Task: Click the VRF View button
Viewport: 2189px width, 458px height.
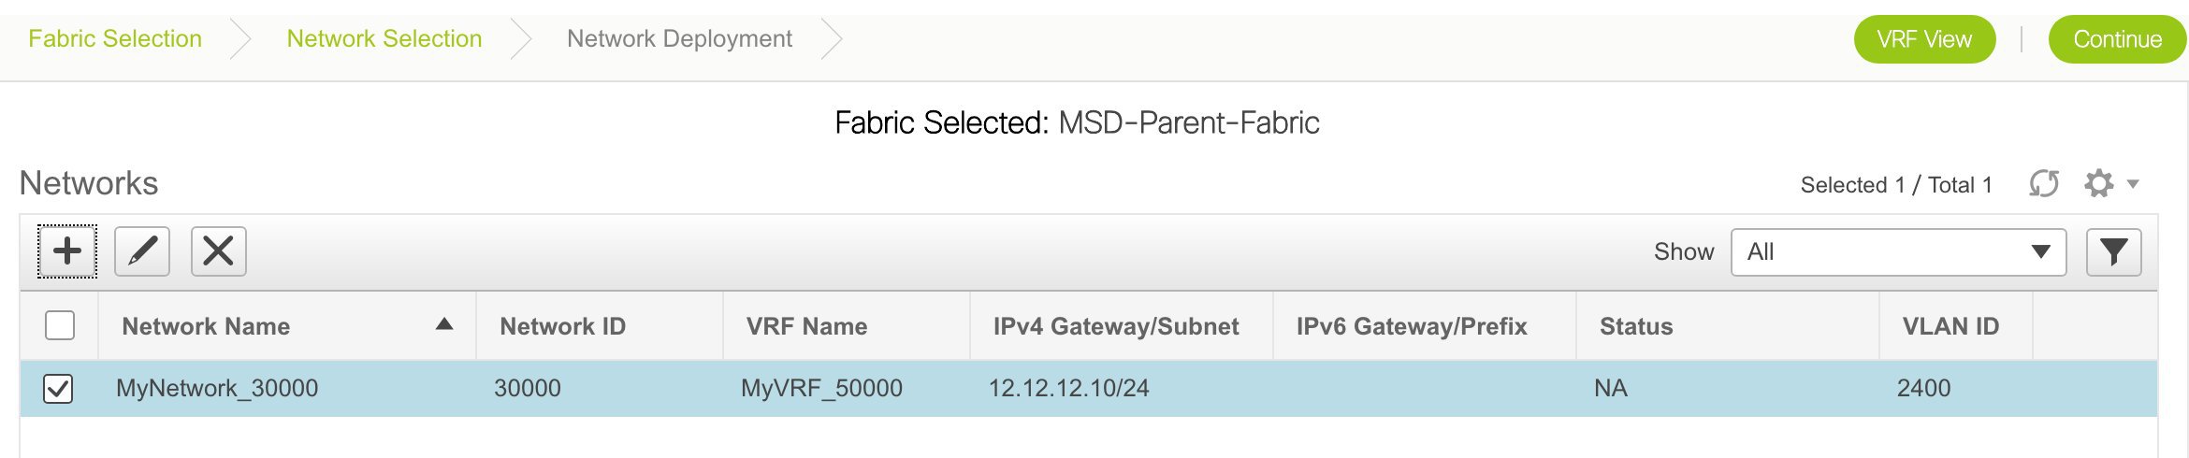Action: [1924, 39]
